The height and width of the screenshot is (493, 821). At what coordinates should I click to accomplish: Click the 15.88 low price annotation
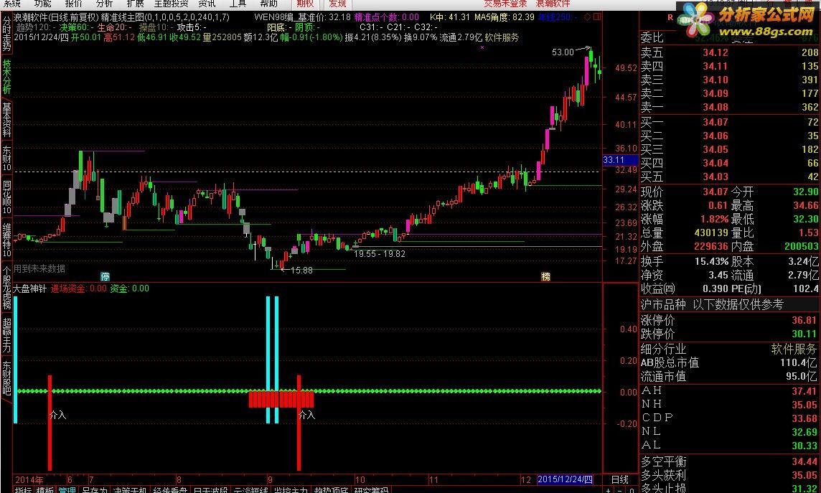pyautogui.click(x=301, y=271)
